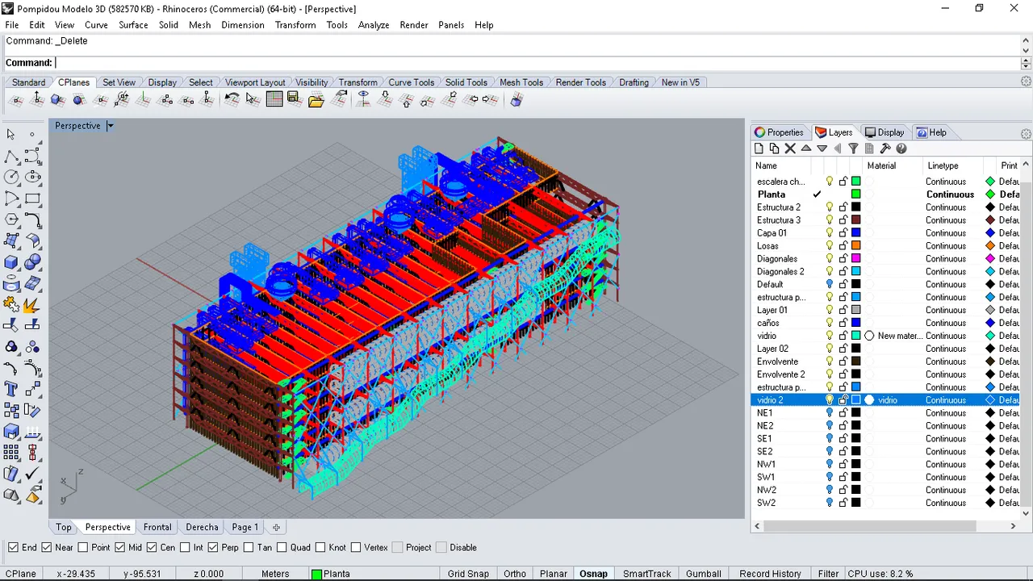Image resolution: width=1033 pixels, height=581 pixels.
Task: Select the Circle tool in left toolbar
Action: (11, 177)
